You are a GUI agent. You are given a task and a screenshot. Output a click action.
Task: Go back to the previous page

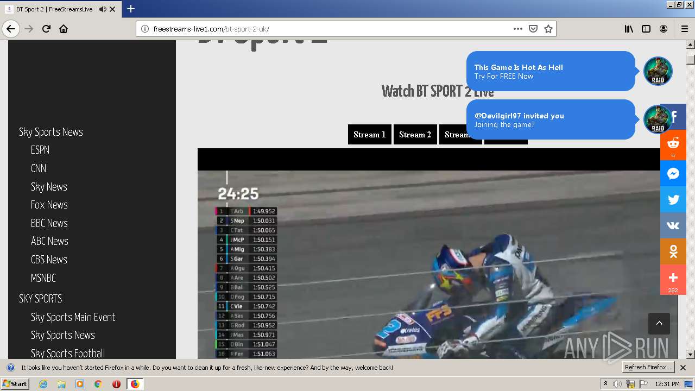(11, 29)
